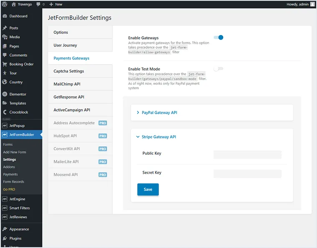The height and width of the screenshot is (248, 317).
Task: Select the User Journey tab
Action: 65,45
